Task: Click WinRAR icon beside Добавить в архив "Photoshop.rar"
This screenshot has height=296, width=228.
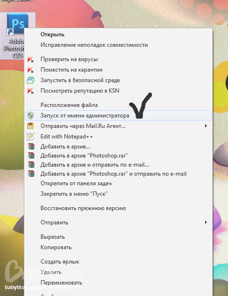Action: (x=32, y=155)
